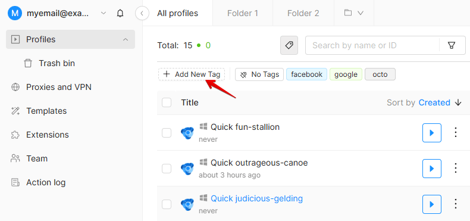
Task: Open more options for Quick outrageous-canoe
Action: click(456, 168)
